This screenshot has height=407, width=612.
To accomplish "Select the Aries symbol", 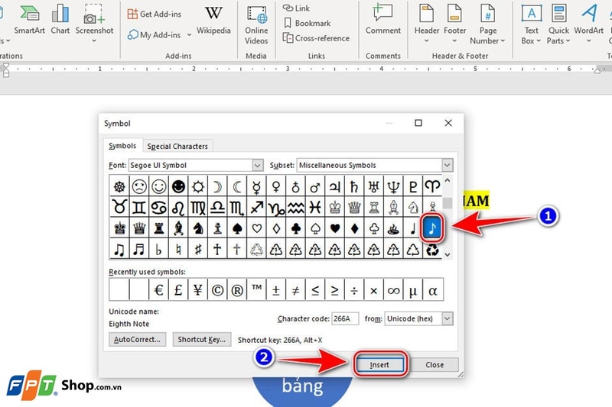I will 432,187.
